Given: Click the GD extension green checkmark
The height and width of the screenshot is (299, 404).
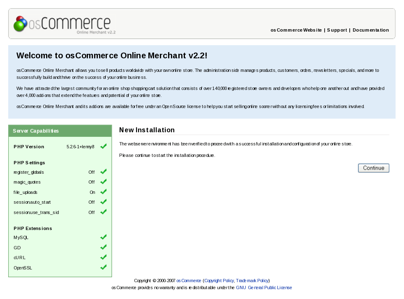Looking at the screenshot, I should click(x=103, y=247).
